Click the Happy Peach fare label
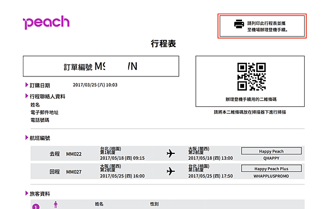 pyautogui.click(x=271, y=151)
